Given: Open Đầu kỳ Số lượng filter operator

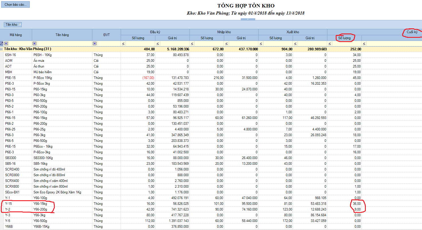Looking at the screenshot, I should point(123,44).
